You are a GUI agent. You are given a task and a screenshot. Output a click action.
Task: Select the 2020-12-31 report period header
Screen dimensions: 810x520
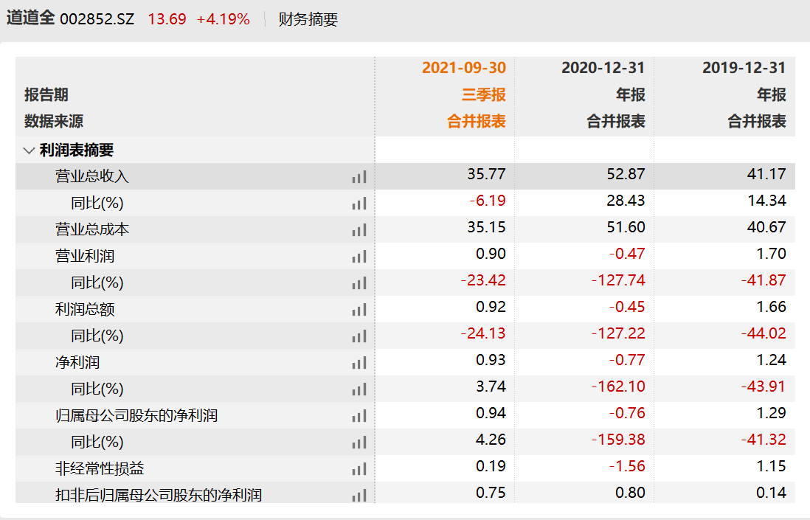[x=603, y=68]
